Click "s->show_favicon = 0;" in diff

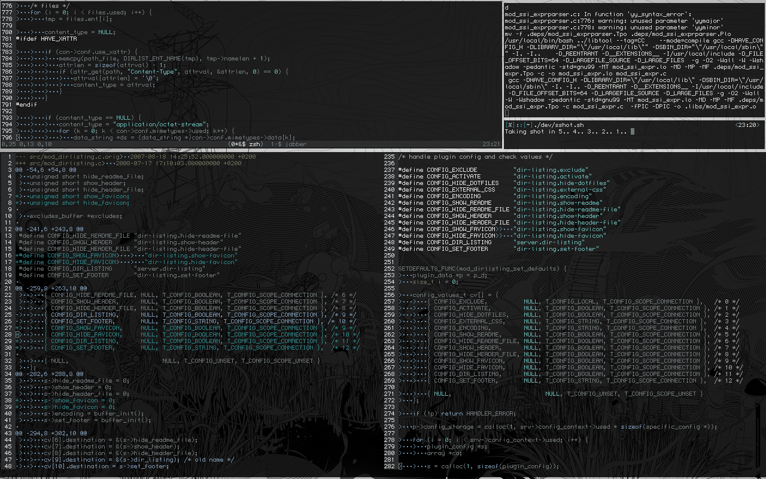pyautogui.click(x=80, y=401)
